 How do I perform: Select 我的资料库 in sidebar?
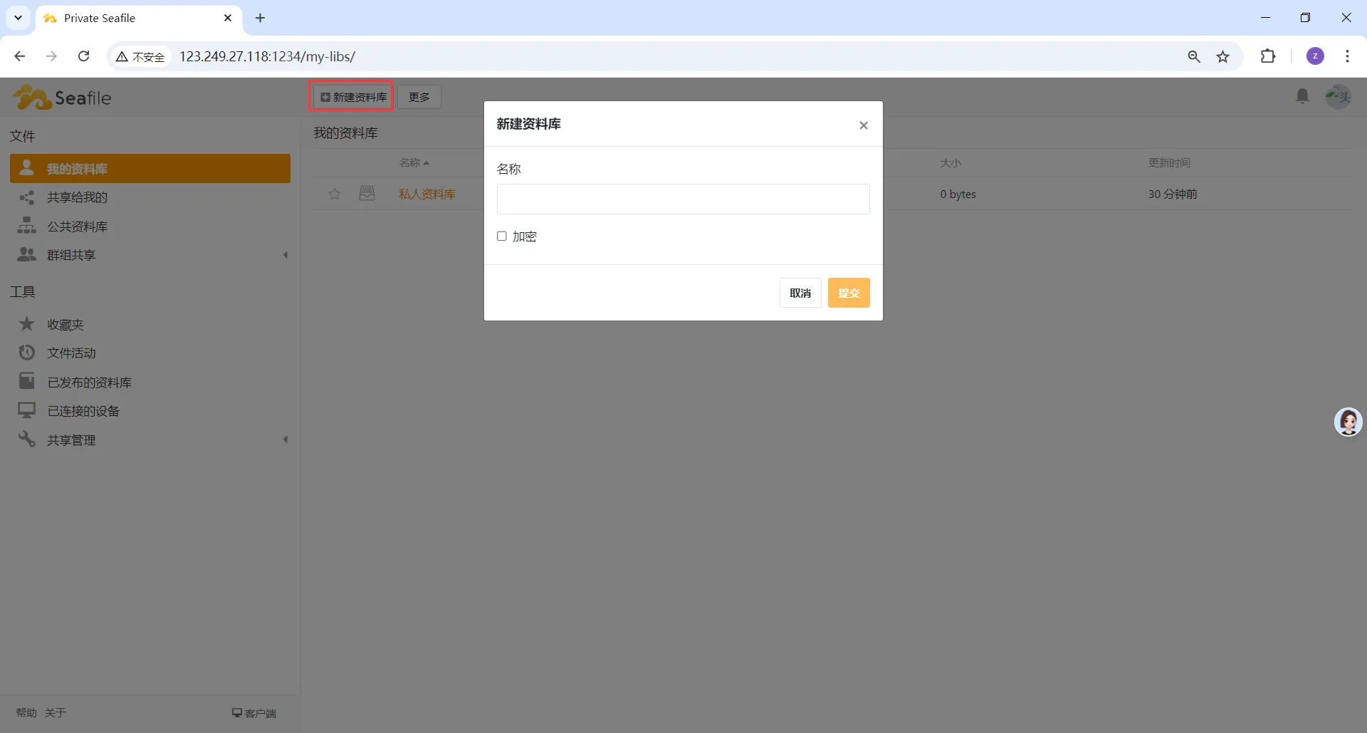(x=150, y=169)
